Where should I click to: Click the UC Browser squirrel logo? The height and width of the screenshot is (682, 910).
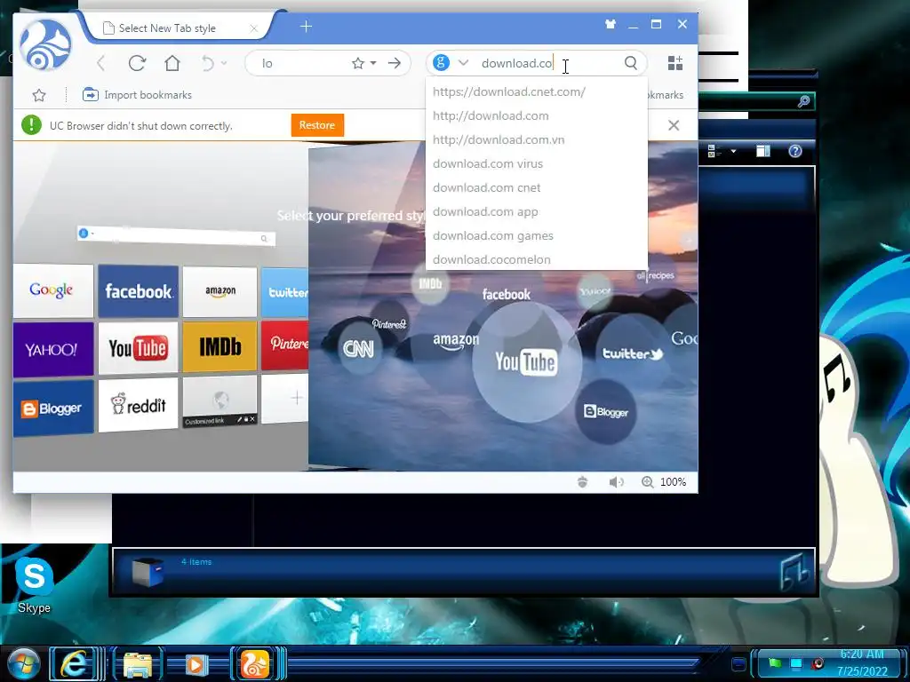[45, 44]
